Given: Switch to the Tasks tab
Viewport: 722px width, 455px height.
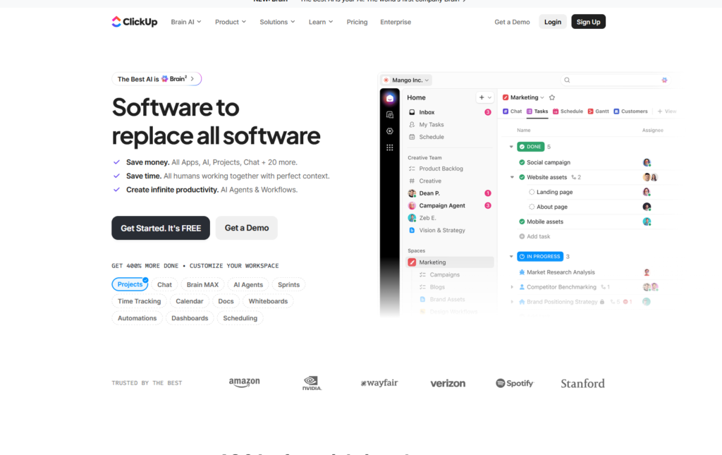Looking at the screenshot, I should tap(537, 111).
